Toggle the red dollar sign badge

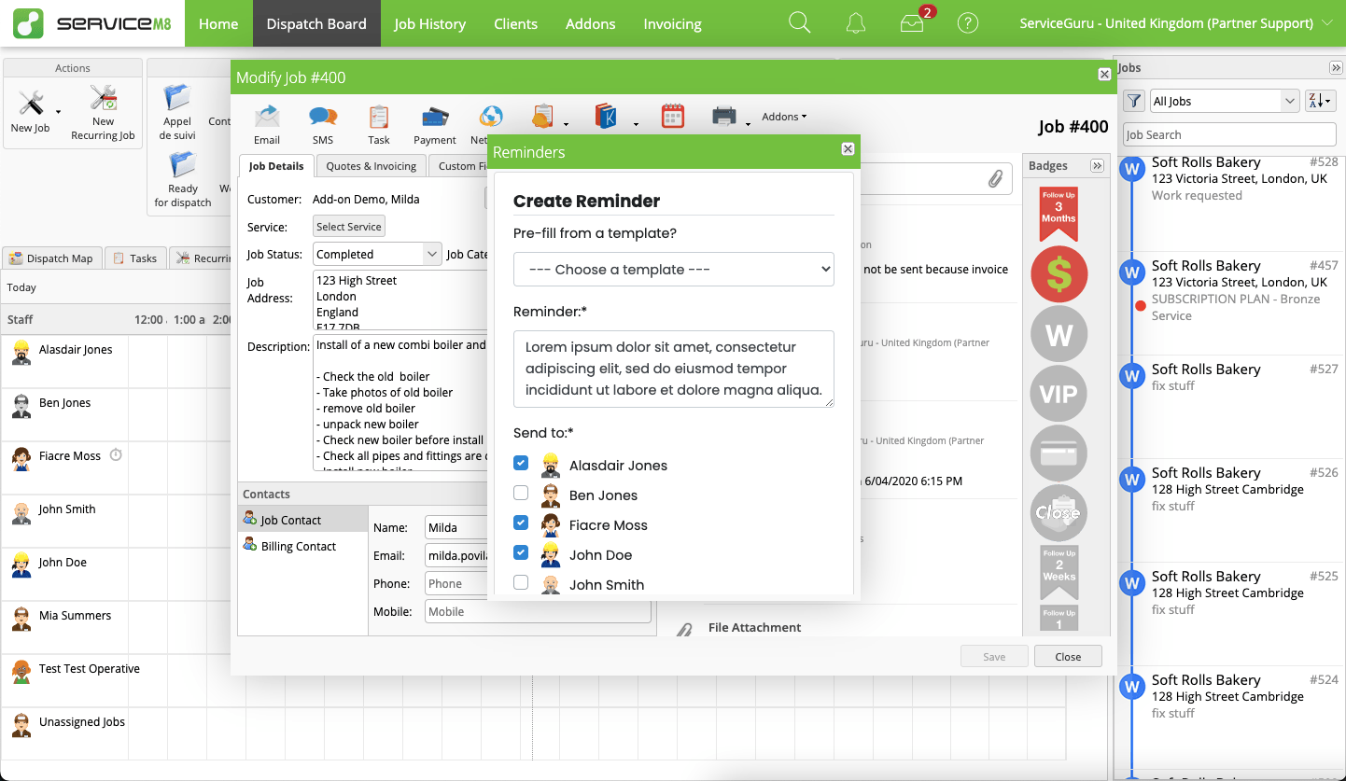(1059, 274)
